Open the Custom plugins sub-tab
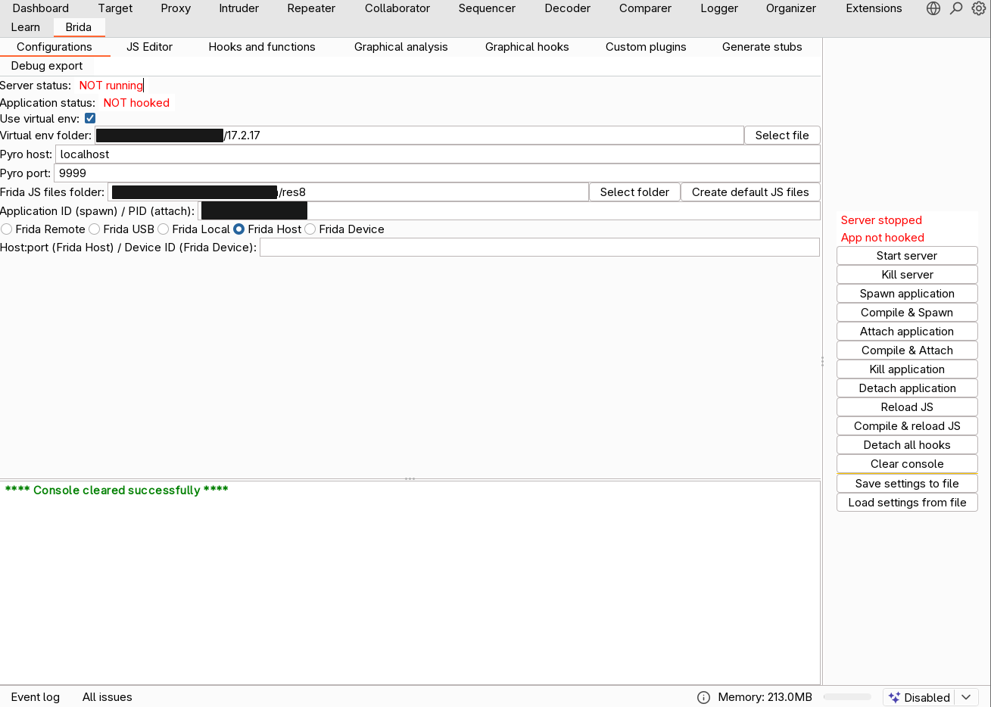The width and height of the screenshot is (991, 707). coord(646,47)
